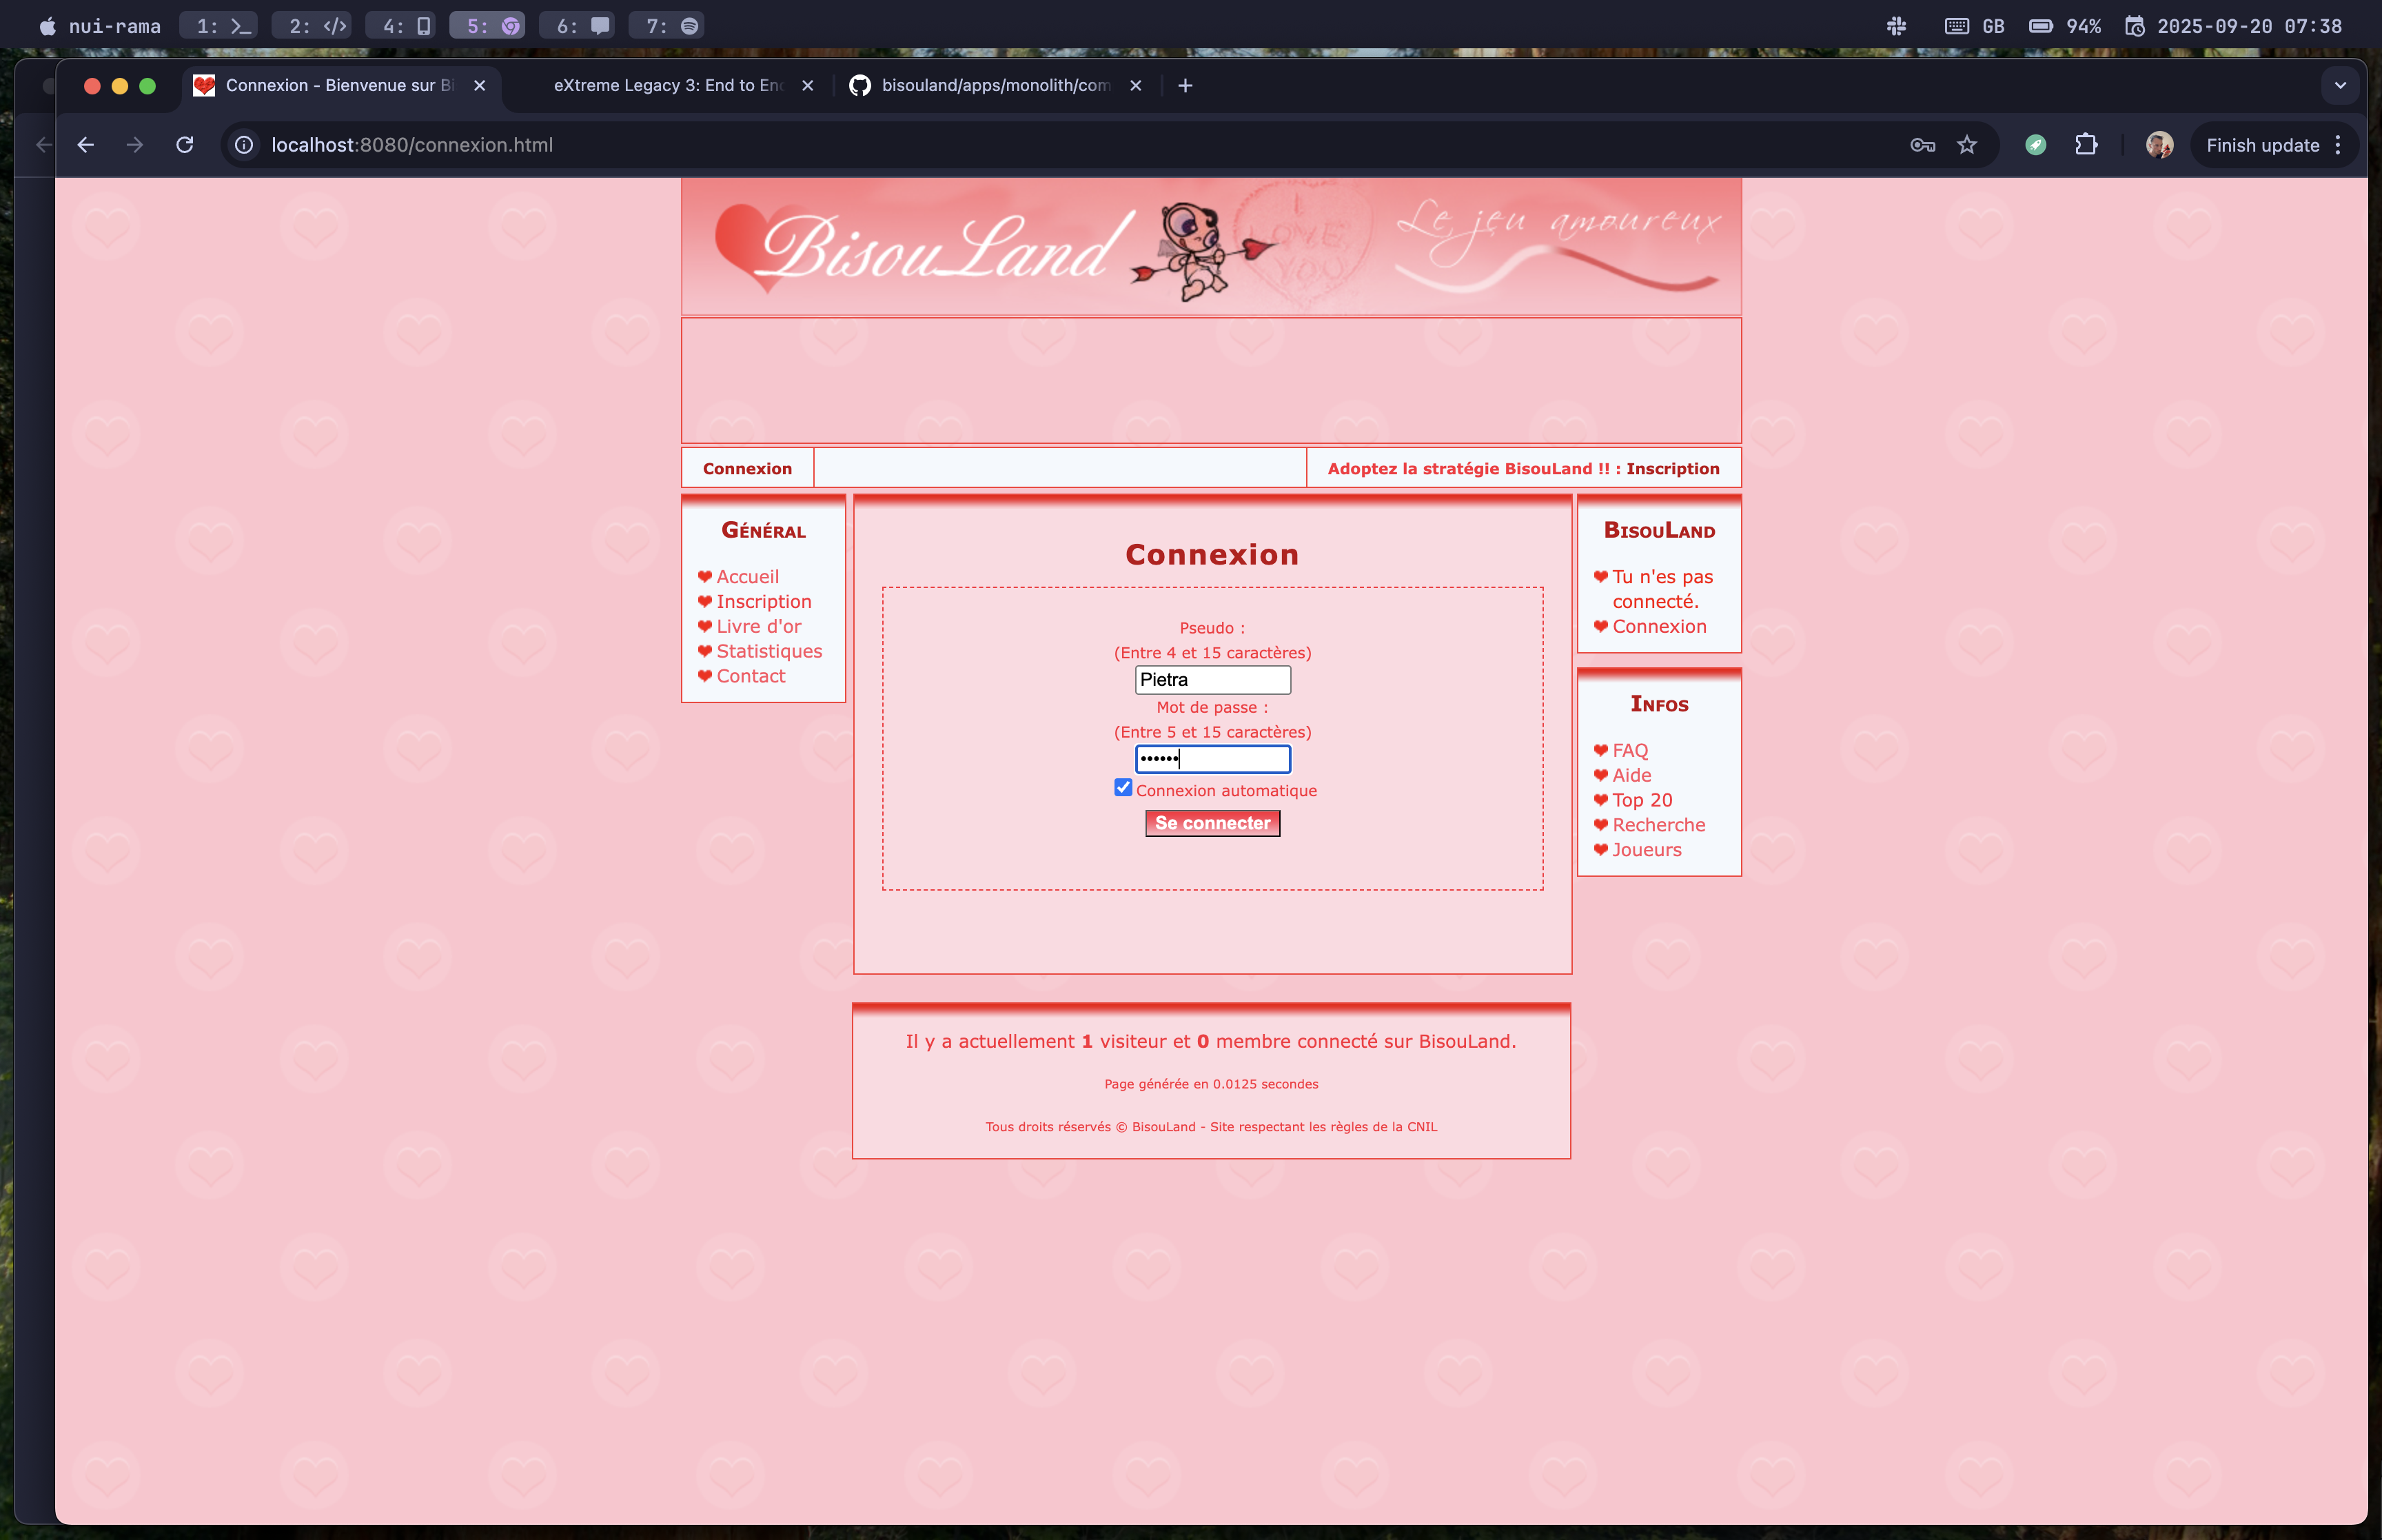Open the site information icon
Image resolution: width=2382 pixels, height=1540 pixels.
pyautogui.click(x=244, y=145)
